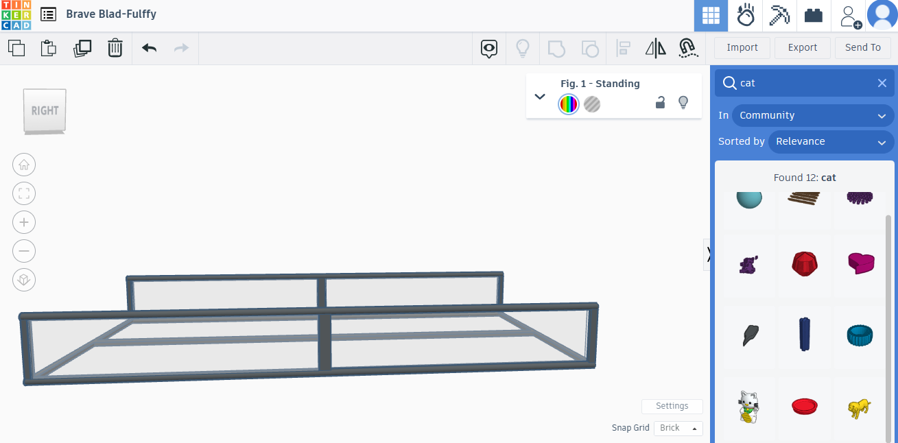Viewport: 898px width, 443px height.
Task: Click the Notes comment icon
Action: [489, 48]
